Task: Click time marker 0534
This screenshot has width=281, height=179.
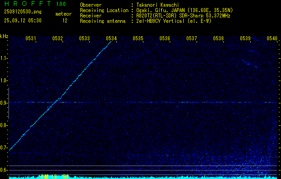Action: pyautogui.click(x=111, y=38)
